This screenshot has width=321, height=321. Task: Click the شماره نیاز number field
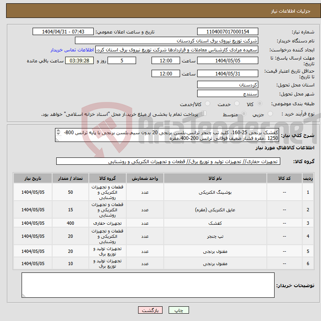(227, 31)
